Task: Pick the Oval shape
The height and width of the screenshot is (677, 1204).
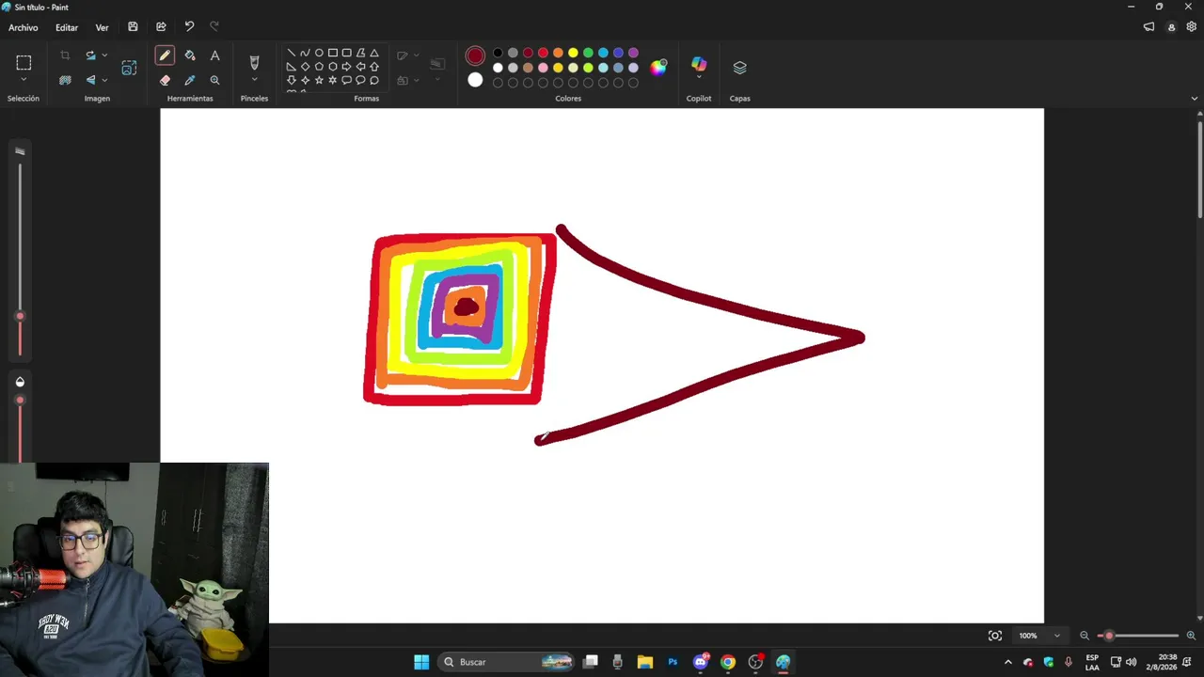Action: (x=319, y=53)
